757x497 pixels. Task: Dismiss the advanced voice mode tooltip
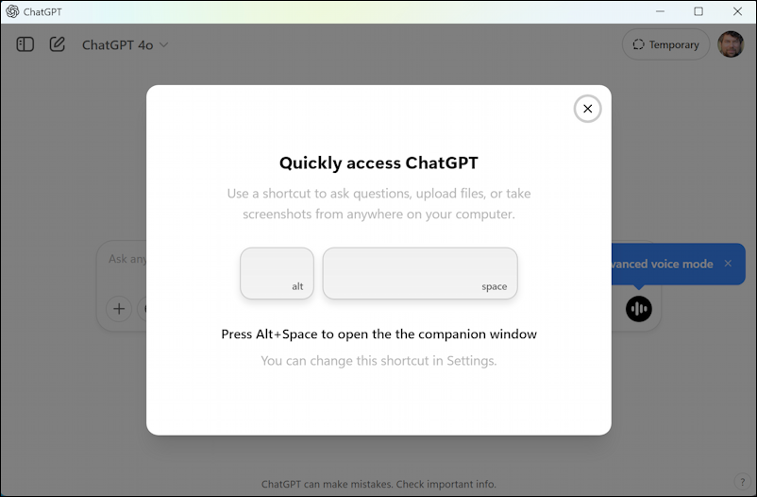click(728, 264)
